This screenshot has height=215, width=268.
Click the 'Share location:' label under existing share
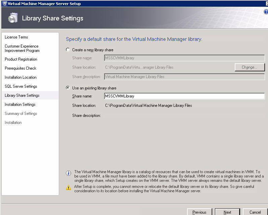pyautogui.click(x=84, y=105)
